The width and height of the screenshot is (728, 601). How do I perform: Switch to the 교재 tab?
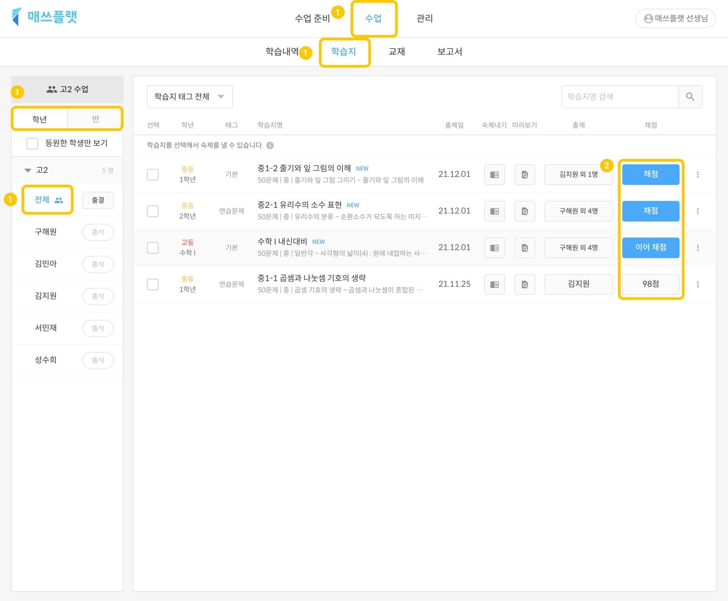coord(396,52)
